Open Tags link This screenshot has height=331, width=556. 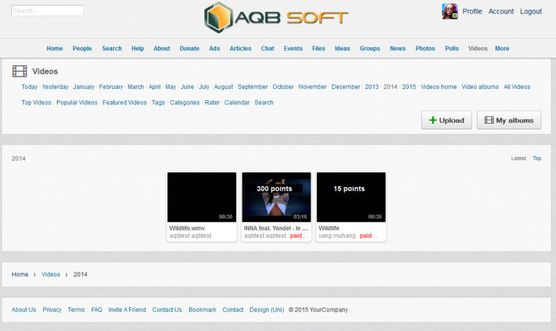(x=158, y=102)
